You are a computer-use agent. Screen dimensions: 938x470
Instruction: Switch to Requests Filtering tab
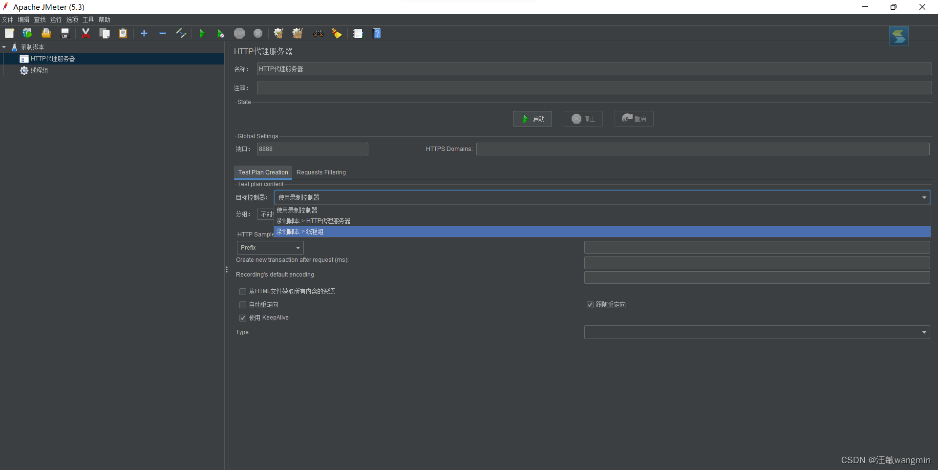(x=321, y=172)
